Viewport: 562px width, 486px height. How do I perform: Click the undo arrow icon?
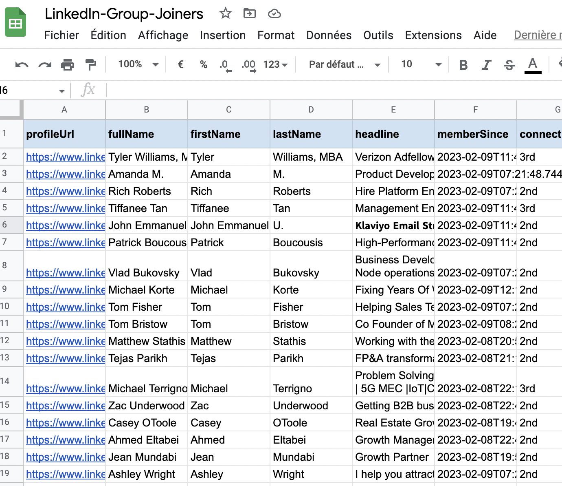pyautogui.click(x=22, y=65)
